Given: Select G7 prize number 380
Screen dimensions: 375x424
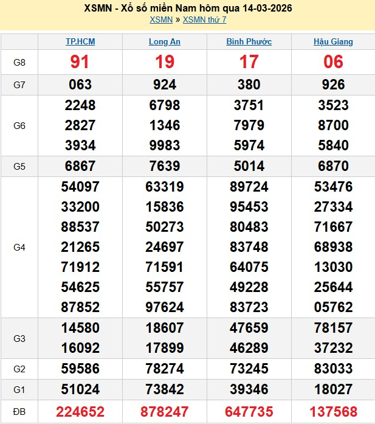Looking at the screenshot, I should 249,85.
